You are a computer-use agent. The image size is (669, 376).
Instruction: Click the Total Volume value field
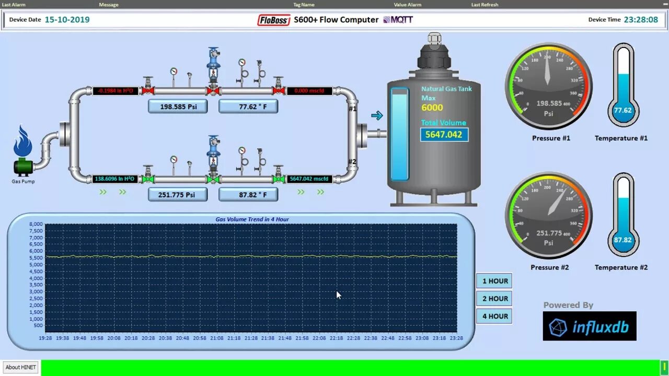tap(444, 134)
